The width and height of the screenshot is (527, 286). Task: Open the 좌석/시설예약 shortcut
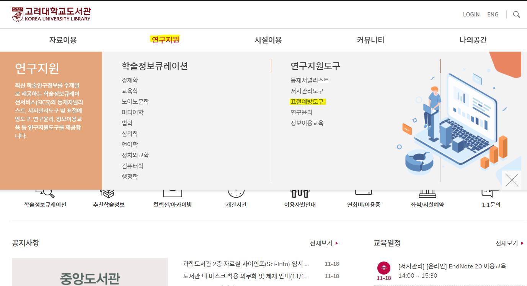pos(427,199)
